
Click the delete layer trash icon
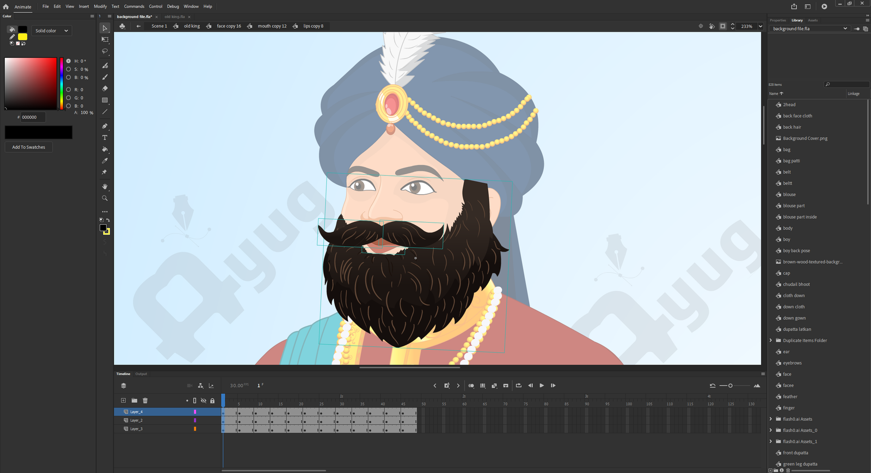[145, 401]
